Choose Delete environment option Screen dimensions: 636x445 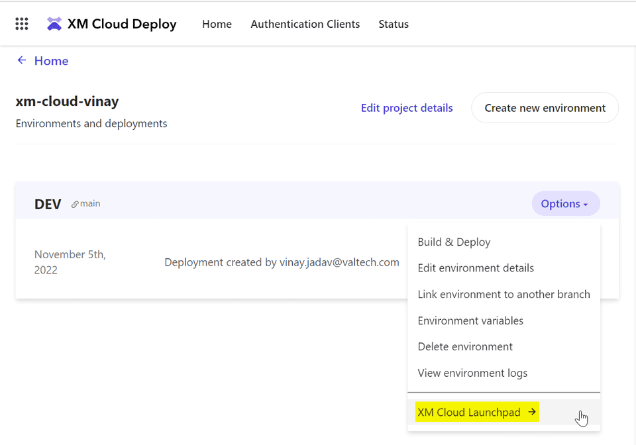point(465,347)
